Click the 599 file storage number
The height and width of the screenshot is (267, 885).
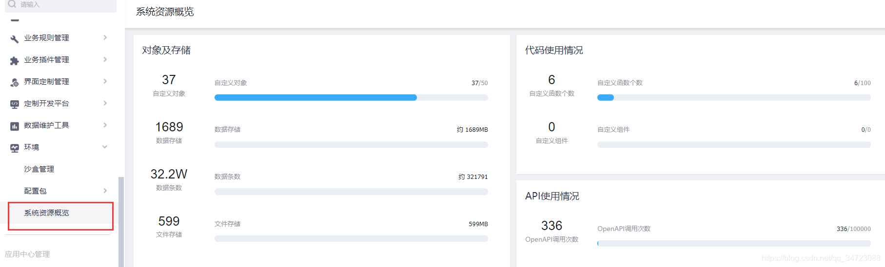coord(169,221)
